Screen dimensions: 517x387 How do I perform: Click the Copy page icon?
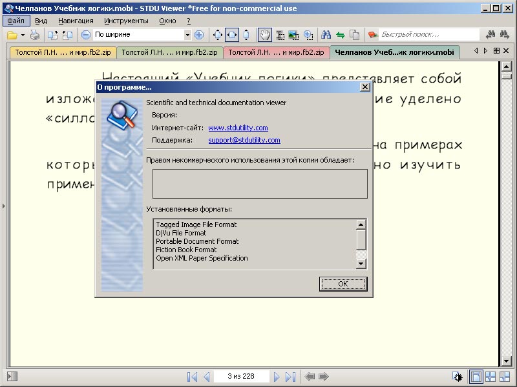[355, 34]
